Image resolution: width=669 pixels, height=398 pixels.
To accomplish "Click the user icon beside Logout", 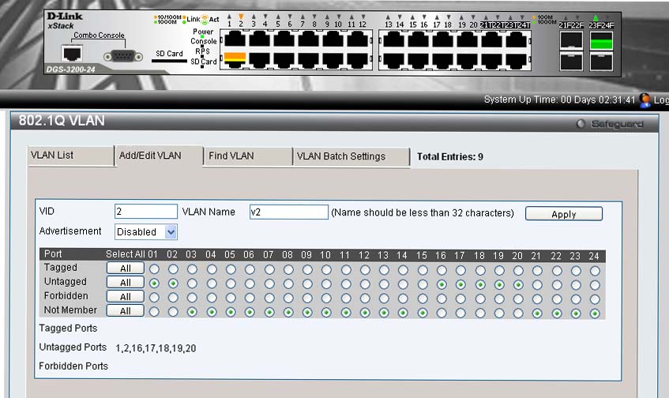I will click(x=645, y=100).
